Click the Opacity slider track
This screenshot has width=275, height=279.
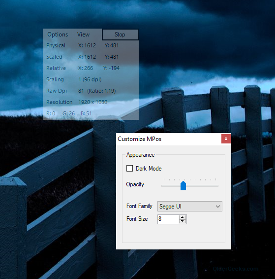coord(190,185)
